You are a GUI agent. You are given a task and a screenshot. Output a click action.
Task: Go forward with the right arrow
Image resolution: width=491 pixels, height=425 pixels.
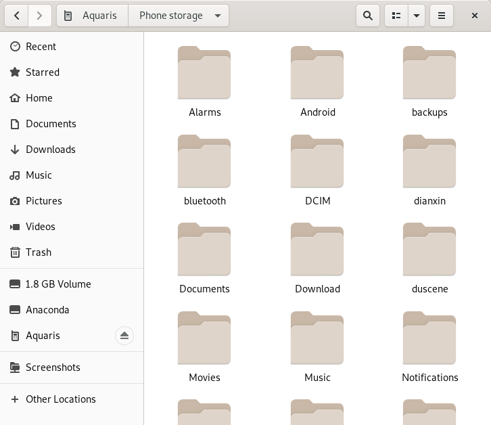click(40, 16)
